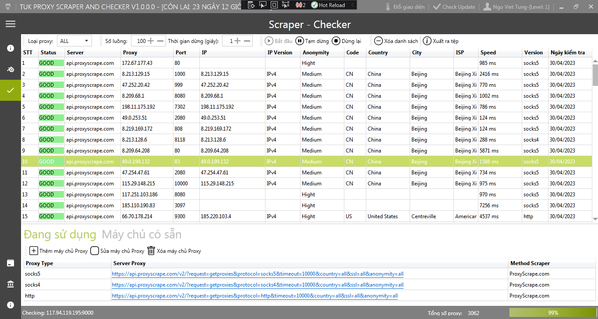Decrease Thời gian dừng with the minus

[x=248, y=41]
